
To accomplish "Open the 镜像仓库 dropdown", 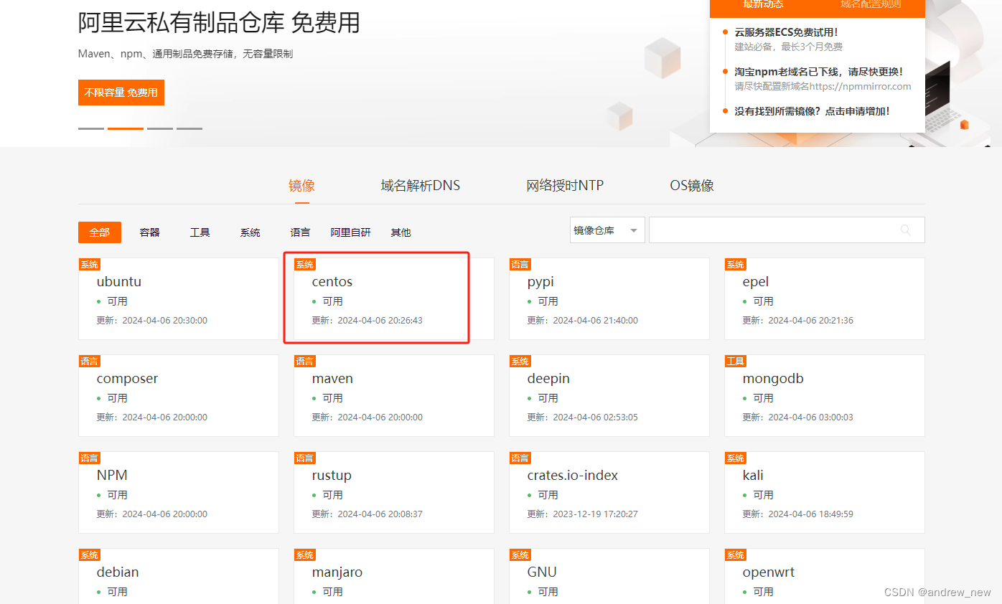I will pos(607,230).
